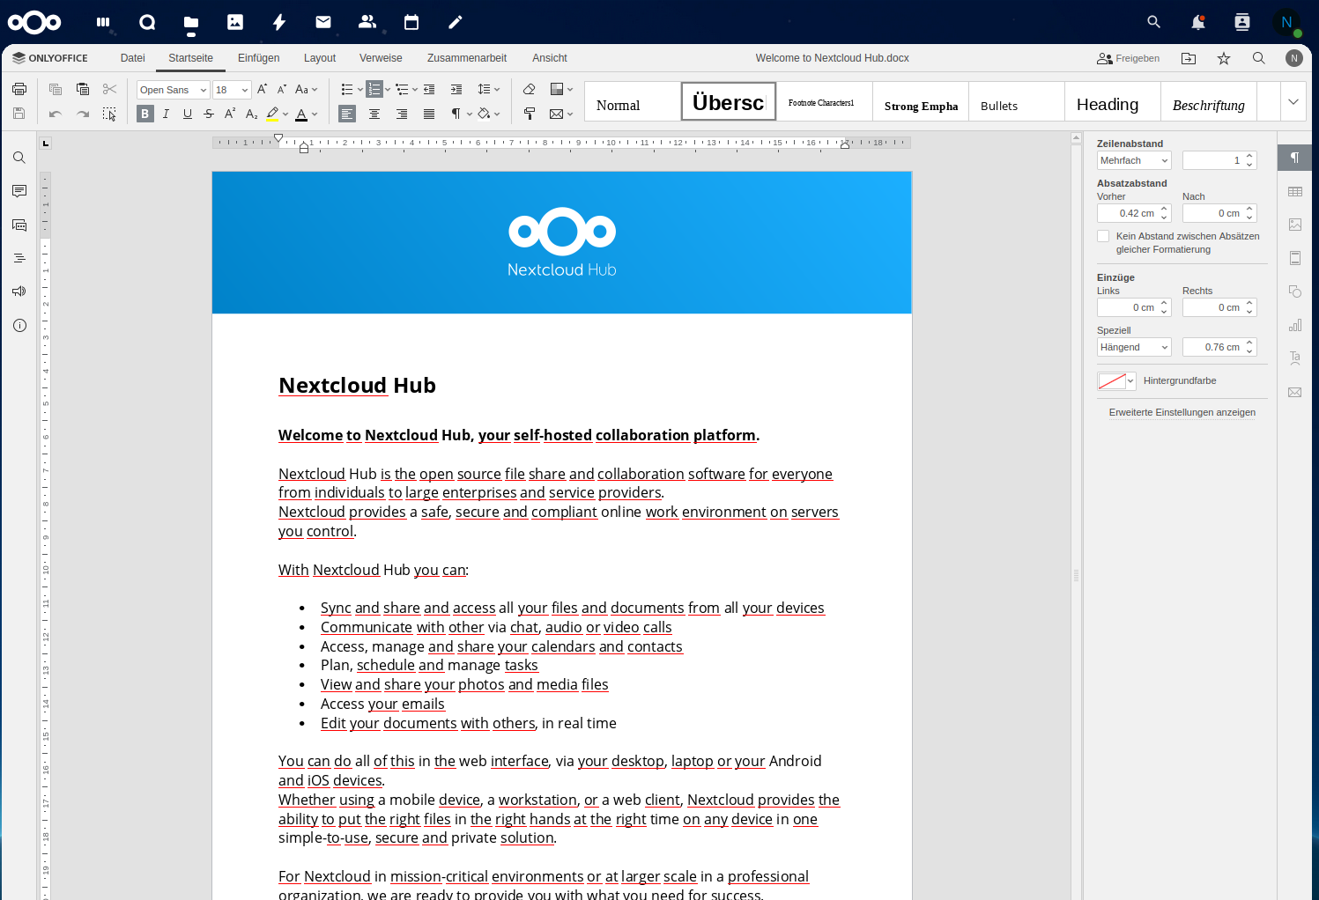This screenshot has height=900, width=1319.
Task: Expand the styles gallery chevron
Action: pos(1293,101)
